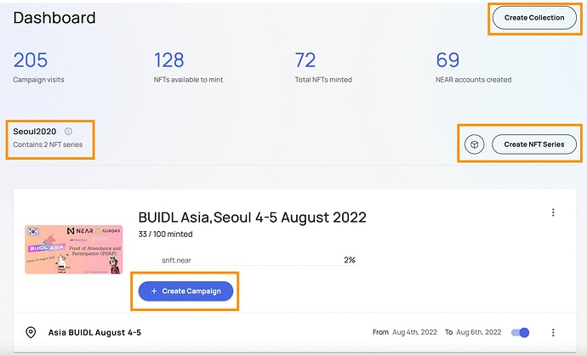Toggle the Asia BUIDL campaign active switch

[x=520, y=332]
